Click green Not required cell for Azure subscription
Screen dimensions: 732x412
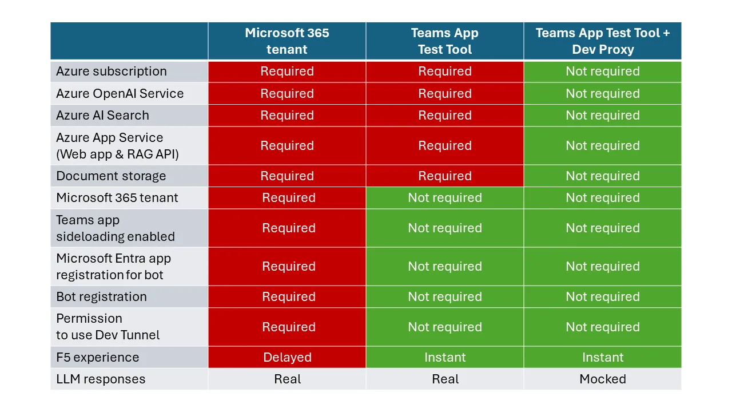tap(603, 72)
